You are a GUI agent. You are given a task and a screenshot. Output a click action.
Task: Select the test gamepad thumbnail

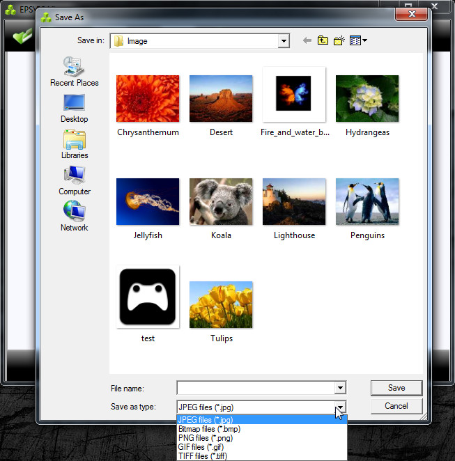[x=148, y=297]
